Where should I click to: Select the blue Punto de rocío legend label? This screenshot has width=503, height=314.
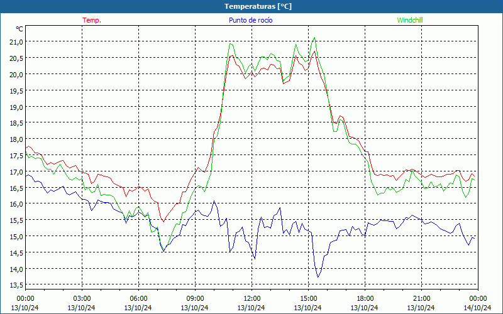pyautogui.click(x=250, y=20)
